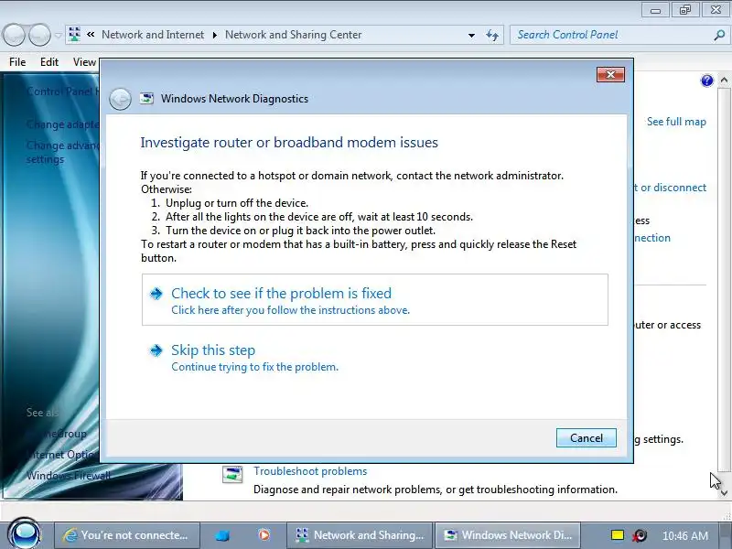Screen dimensions: 732x549
Task: Open Troubleshoot problems link
Action: [x=310, y=471]
